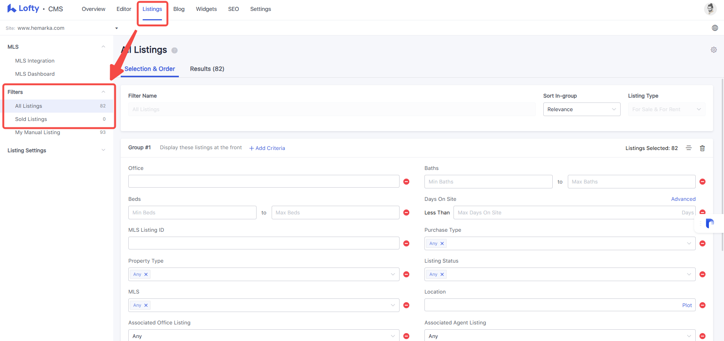The width and height of the screenshot is (724, 341).
Task: Click the Min Beds input field
Action: 192,213
